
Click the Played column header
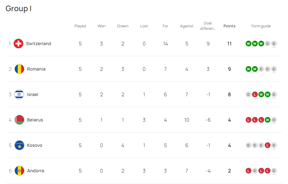click(x=80, y=26)
